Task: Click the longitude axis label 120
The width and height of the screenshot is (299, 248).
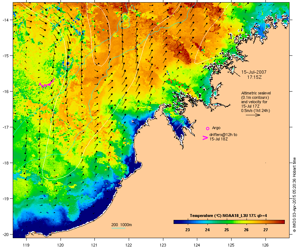Action: pyautogui.click(x=61, y=245)
